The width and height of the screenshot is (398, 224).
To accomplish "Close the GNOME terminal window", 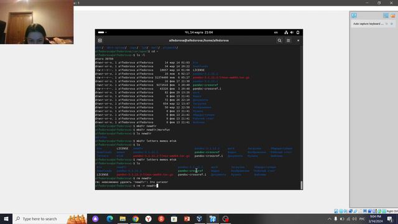I will pyautogui.click(x=298, y=40).
